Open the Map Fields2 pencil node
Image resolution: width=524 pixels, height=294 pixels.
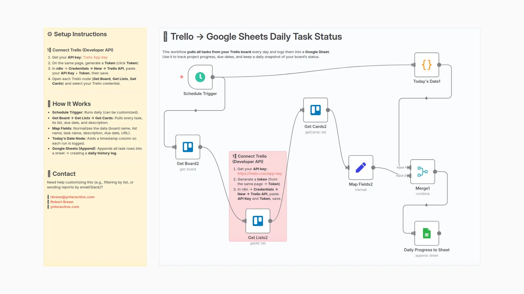[x=361, y=168]
